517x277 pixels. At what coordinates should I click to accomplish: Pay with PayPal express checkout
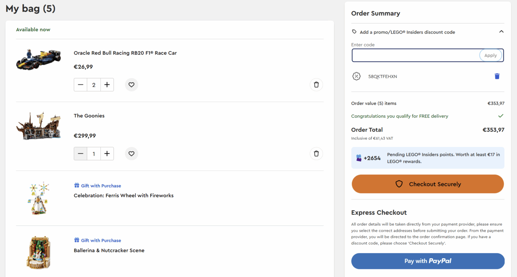pyautogui.click(x=428, y=261)
